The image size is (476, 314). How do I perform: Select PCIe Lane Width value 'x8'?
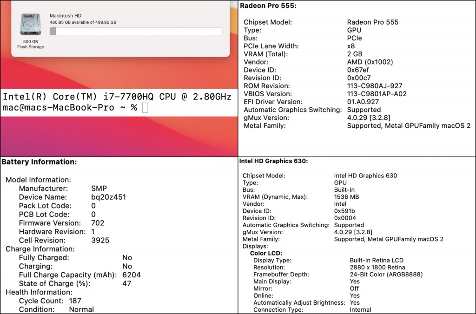350,46
